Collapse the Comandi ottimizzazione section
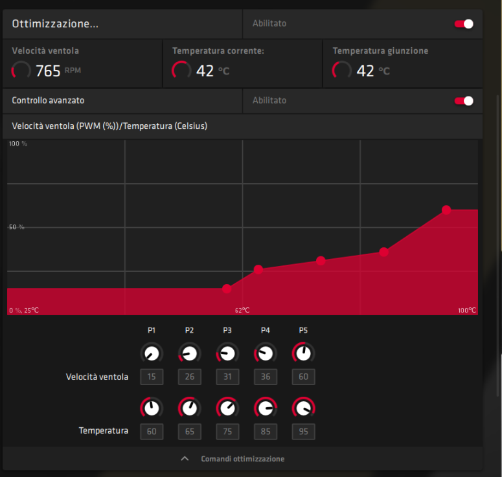This screenshot has height=477, width=502. coord(242,459)
